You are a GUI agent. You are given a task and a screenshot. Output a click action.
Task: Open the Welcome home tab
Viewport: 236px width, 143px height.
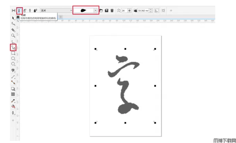coord(18,17)
